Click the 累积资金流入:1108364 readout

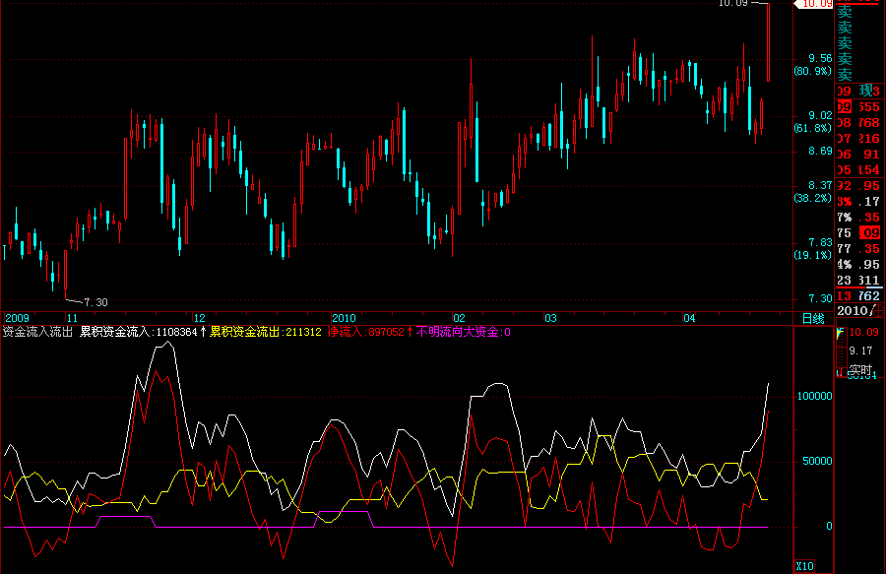click(x=139, y=332)
